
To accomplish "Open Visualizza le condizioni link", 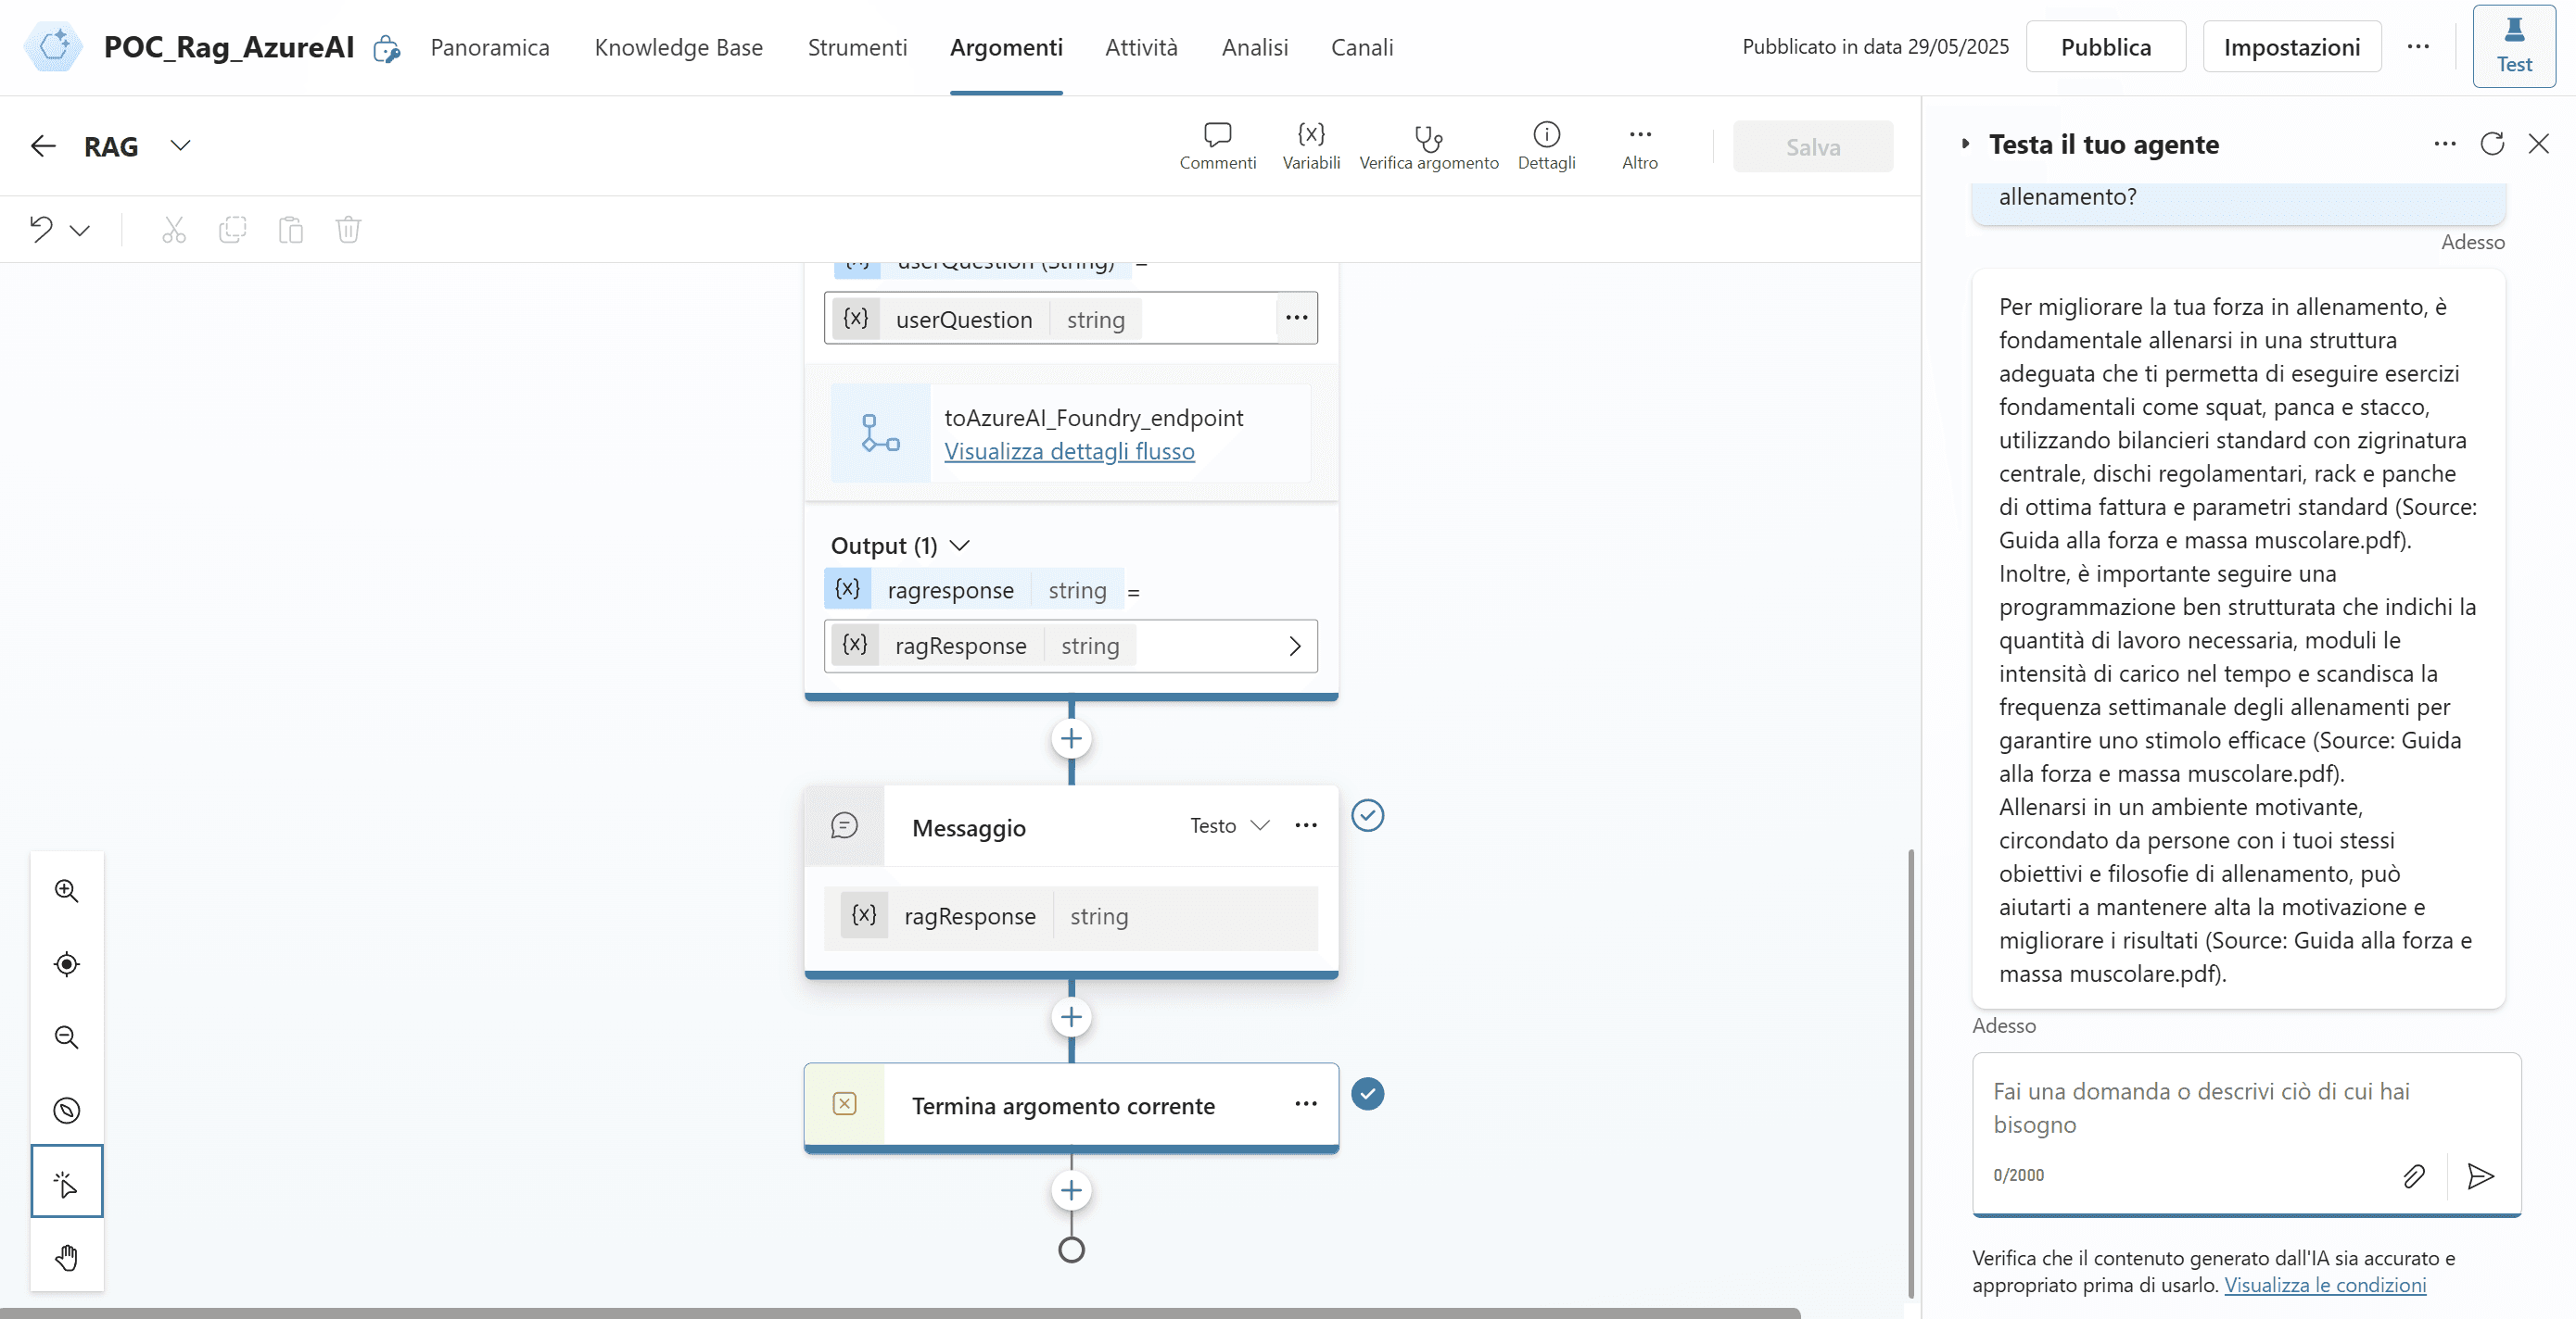I will point(2325,1284).
